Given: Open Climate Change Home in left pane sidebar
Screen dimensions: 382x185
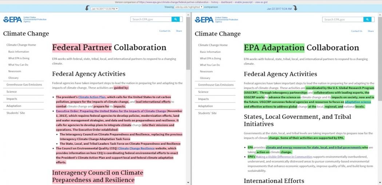Looking at the screenshot, I should (x=21, y=45).
